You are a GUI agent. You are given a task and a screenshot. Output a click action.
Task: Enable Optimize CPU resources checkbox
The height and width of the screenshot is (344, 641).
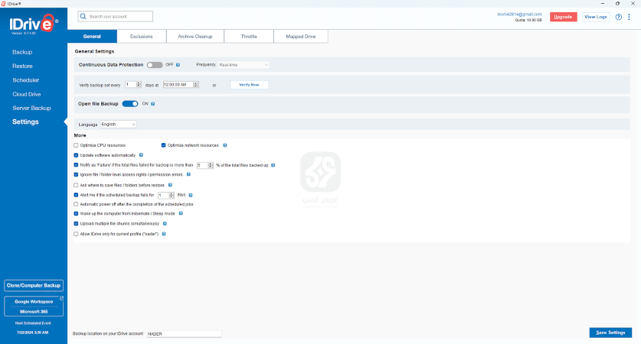point(76,144)
